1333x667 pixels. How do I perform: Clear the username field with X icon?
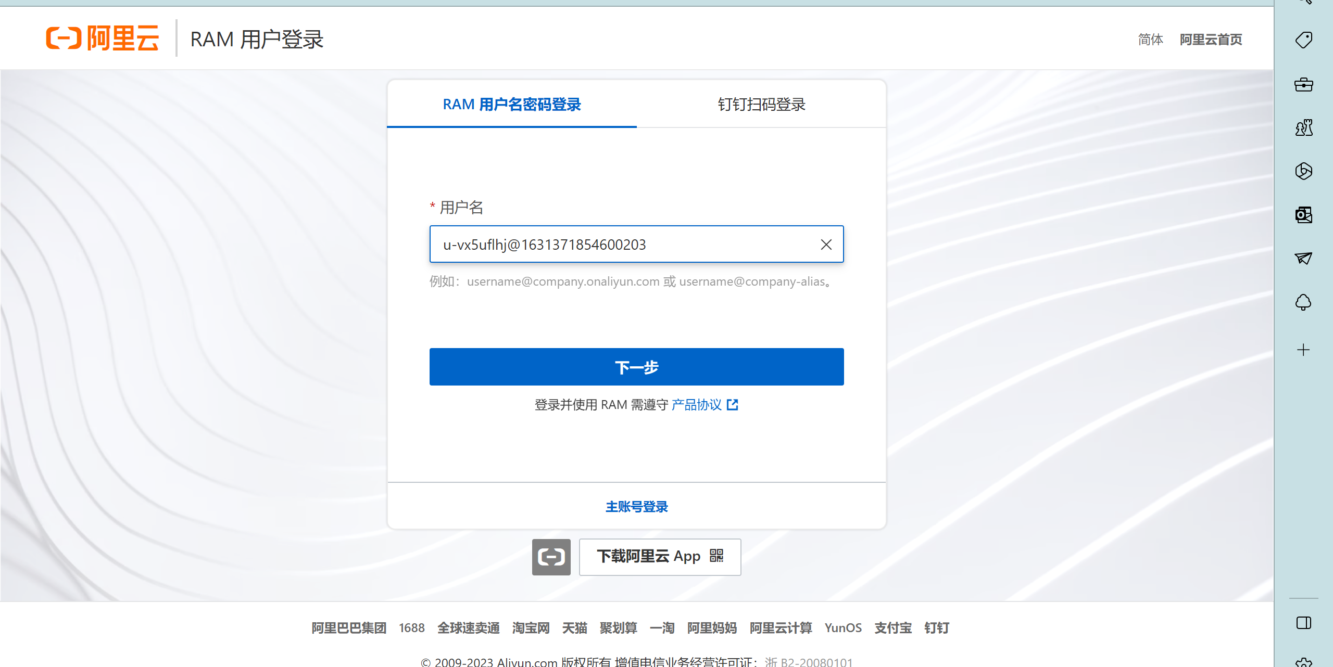(826, 245)
